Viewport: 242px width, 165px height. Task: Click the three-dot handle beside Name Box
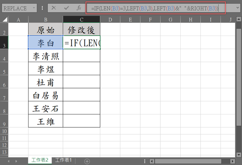pyautogui.click(x=42, y=8)
